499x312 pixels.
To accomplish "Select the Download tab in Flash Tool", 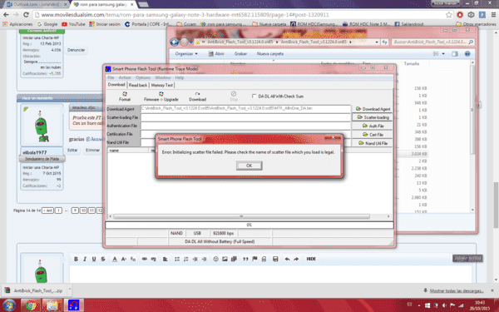I will pos(116,85).
